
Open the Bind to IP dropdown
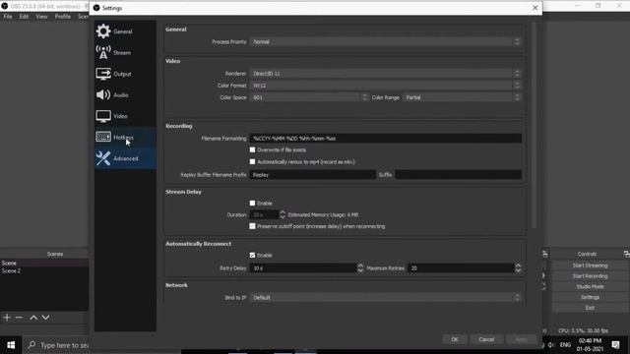385,297
